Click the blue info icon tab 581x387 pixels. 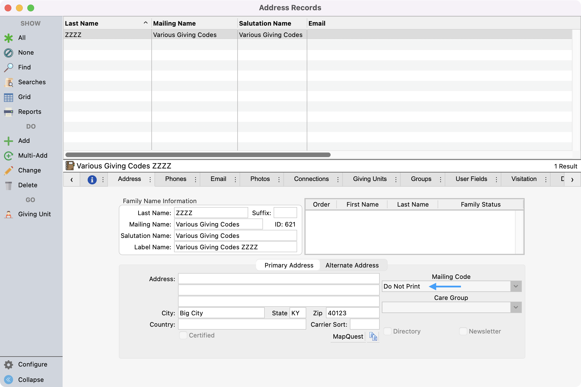[92, 180]
